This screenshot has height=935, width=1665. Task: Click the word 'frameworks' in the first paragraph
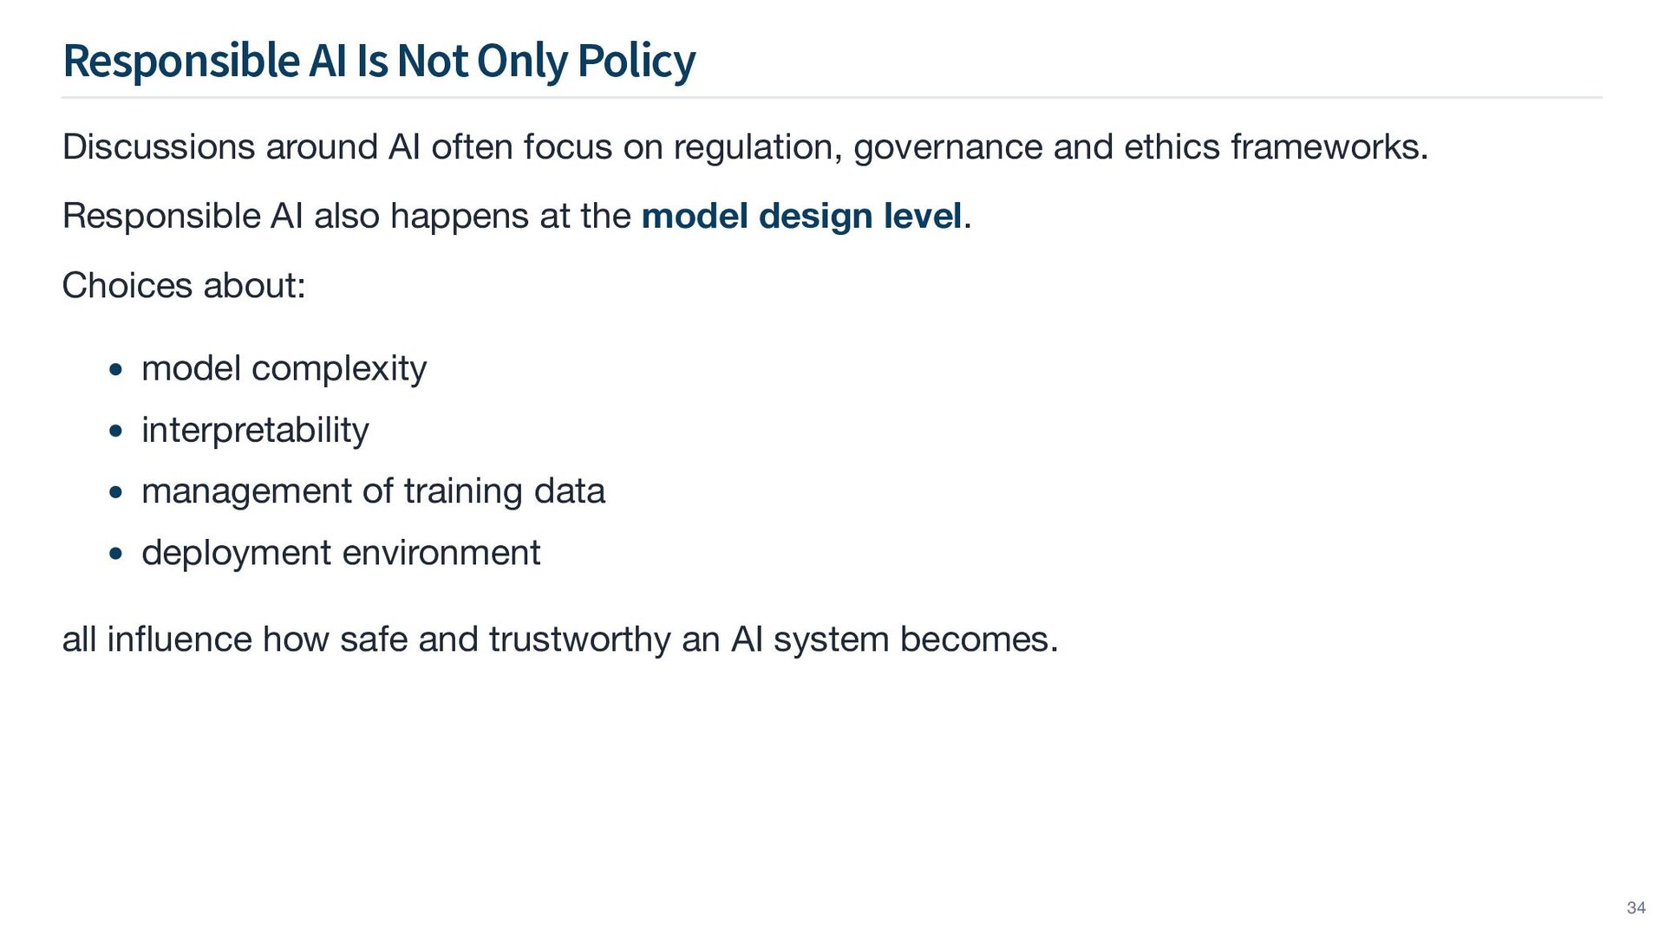[x=1324, y=147]
